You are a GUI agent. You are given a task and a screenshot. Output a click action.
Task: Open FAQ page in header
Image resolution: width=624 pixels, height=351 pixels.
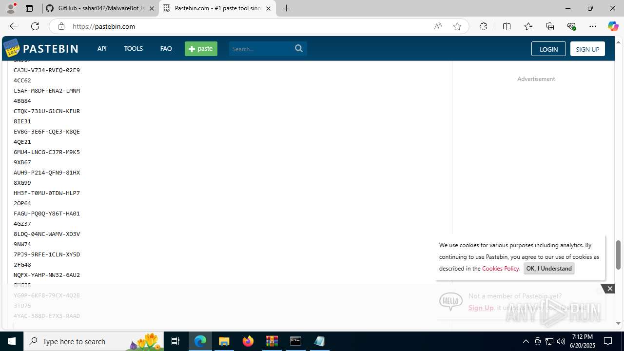(166, 48)
